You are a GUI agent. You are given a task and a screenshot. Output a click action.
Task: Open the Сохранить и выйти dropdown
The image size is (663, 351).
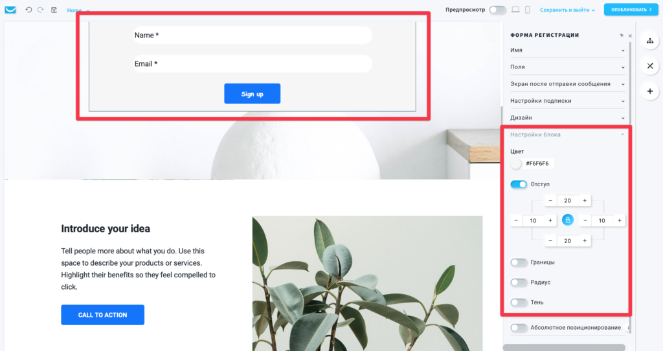point(567,10)
